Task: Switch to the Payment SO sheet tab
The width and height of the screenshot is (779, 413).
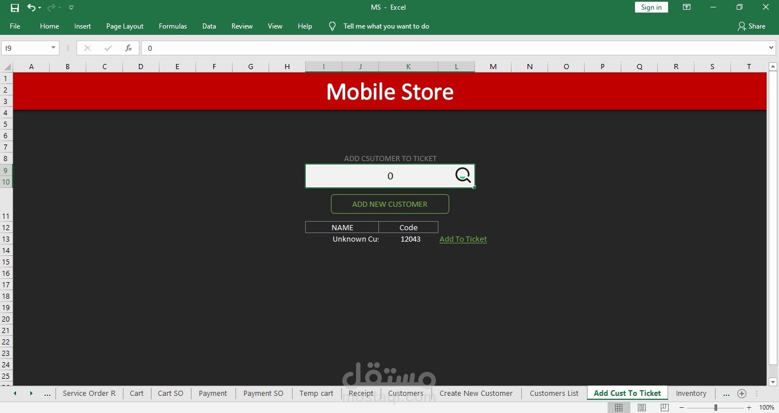Action: coord(263,394)
